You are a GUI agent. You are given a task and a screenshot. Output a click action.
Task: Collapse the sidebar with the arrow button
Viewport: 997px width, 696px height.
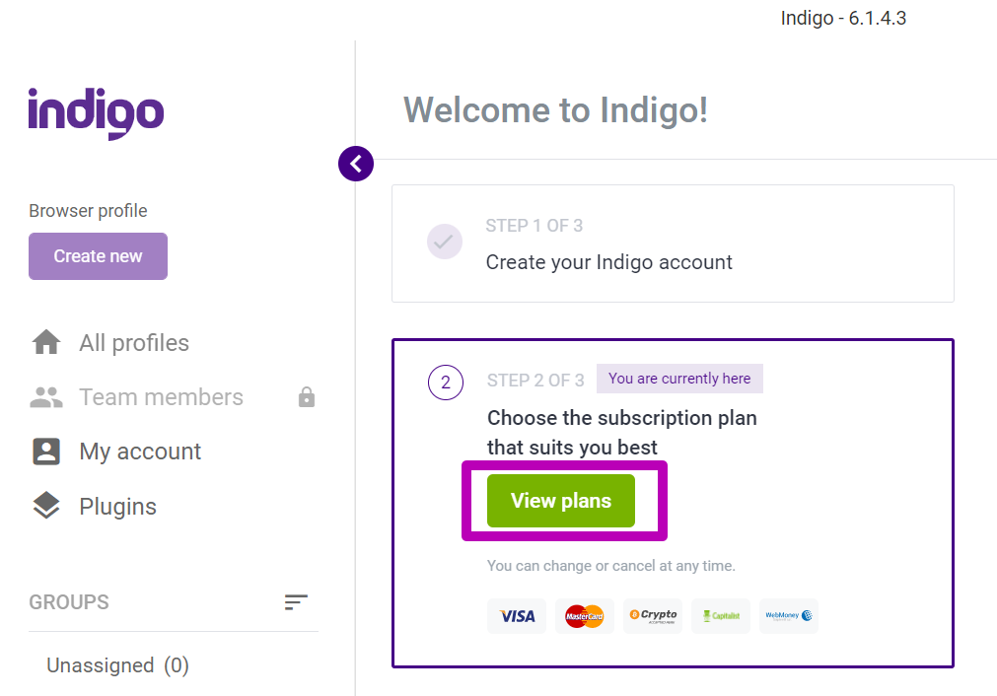tap(356, 164)
